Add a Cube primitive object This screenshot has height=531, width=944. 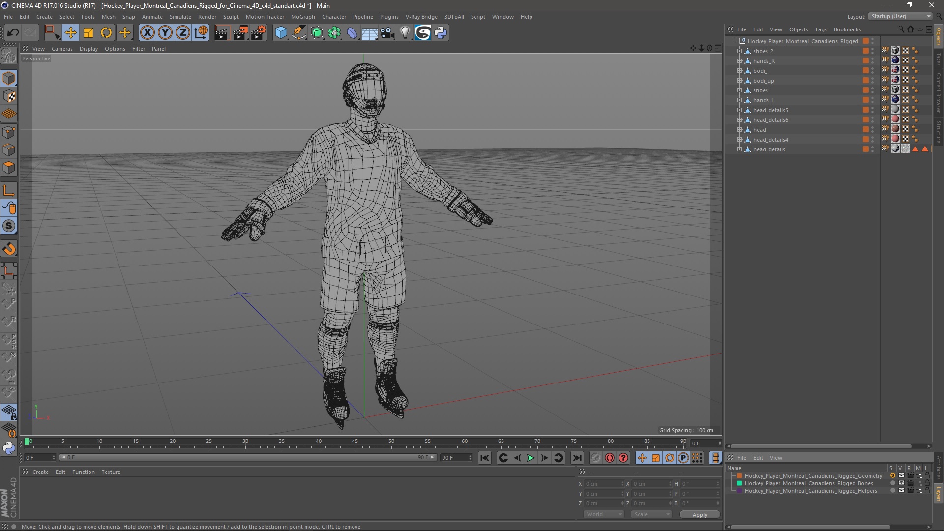(x=281, y=33)
